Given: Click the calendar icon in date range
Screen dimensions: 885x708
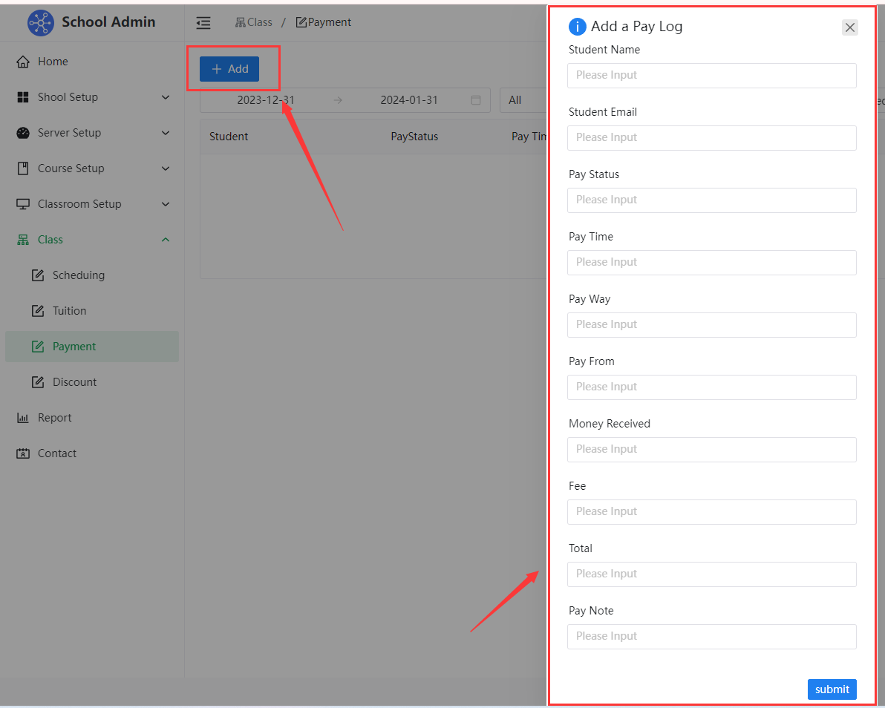Looking at the screenshot, I should (x=476, y=100).
